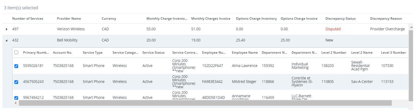Click the red Disputed status text
The width and height of the screenshot is (416, 110).
coord(333,29)
